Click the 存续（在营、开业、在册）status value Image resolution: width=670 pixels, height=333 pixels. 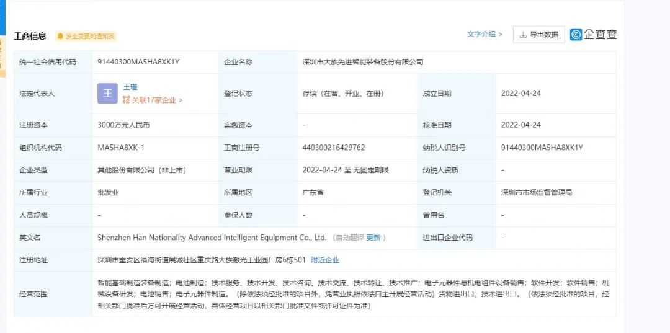pos(343,94)
